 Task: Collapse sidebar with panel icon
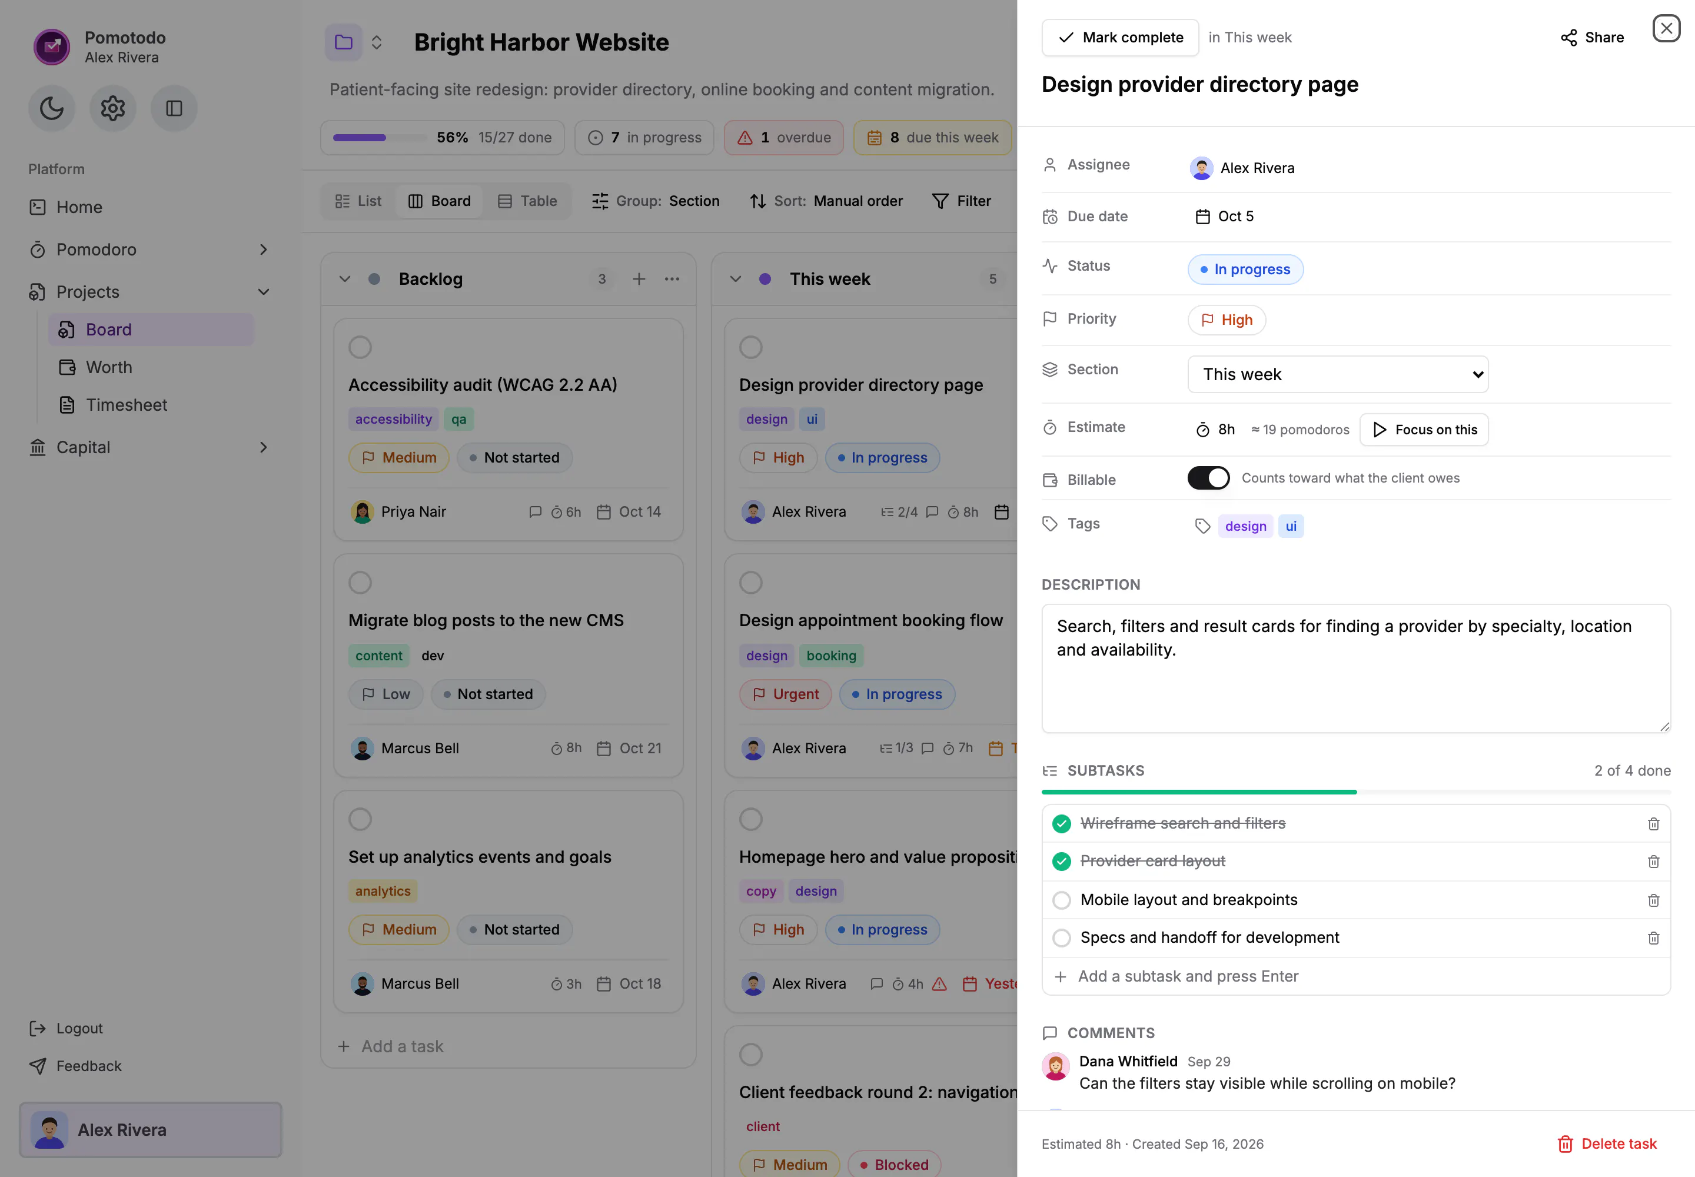(x=174, y=108)
